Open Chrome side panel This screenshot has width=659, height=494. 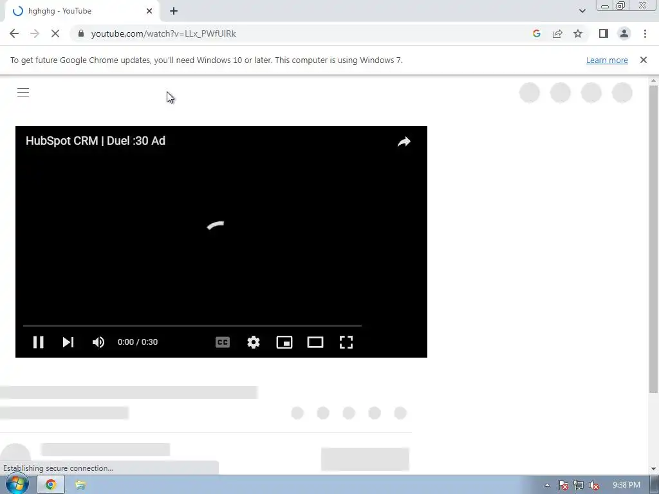point(604,33)
